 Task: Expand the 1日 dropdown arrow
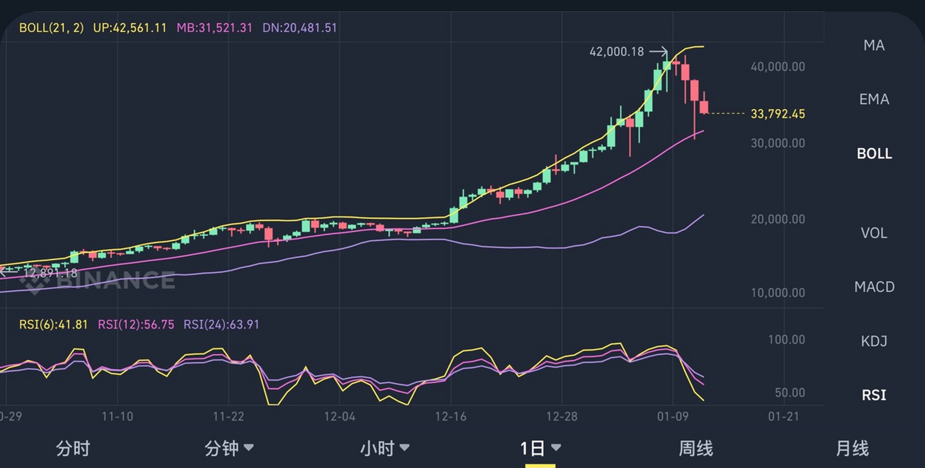(556, 447)
